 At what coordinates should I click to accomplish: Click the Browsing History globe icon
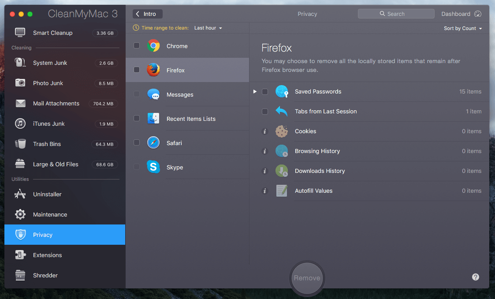click(x=282, y=151)
